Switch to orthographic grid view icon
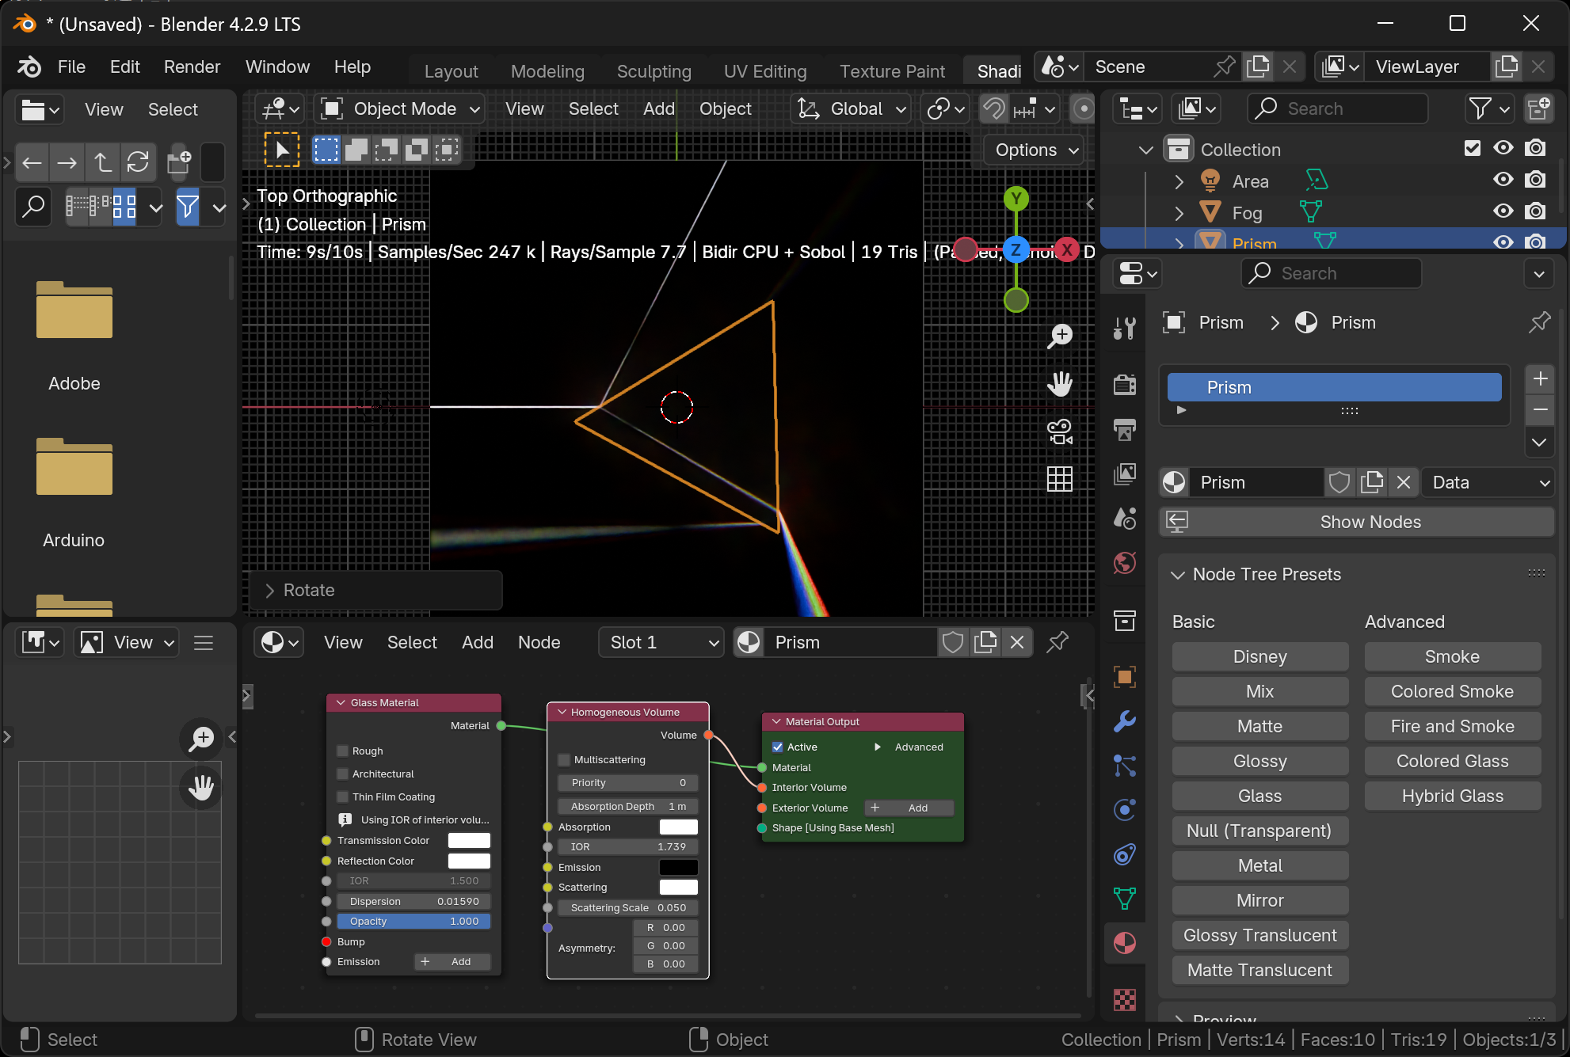Screen dimensions: 1570x1057 (1059, 479)
